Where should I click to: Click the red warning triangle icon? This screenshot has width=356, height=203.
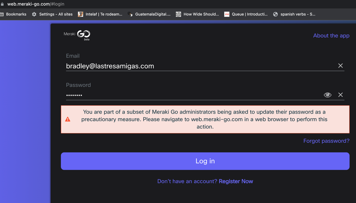tap(68, 119)
